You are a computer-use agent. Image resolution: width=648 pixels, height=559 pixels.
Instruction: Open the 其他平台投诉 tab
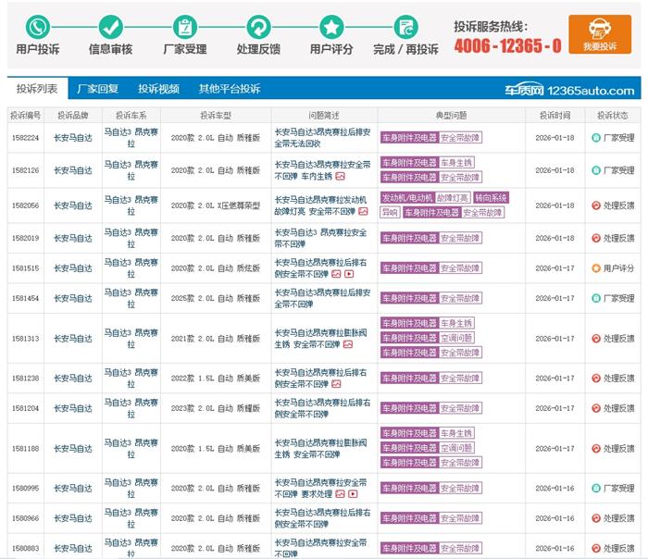pyautogui.click(x=230, y=89)
